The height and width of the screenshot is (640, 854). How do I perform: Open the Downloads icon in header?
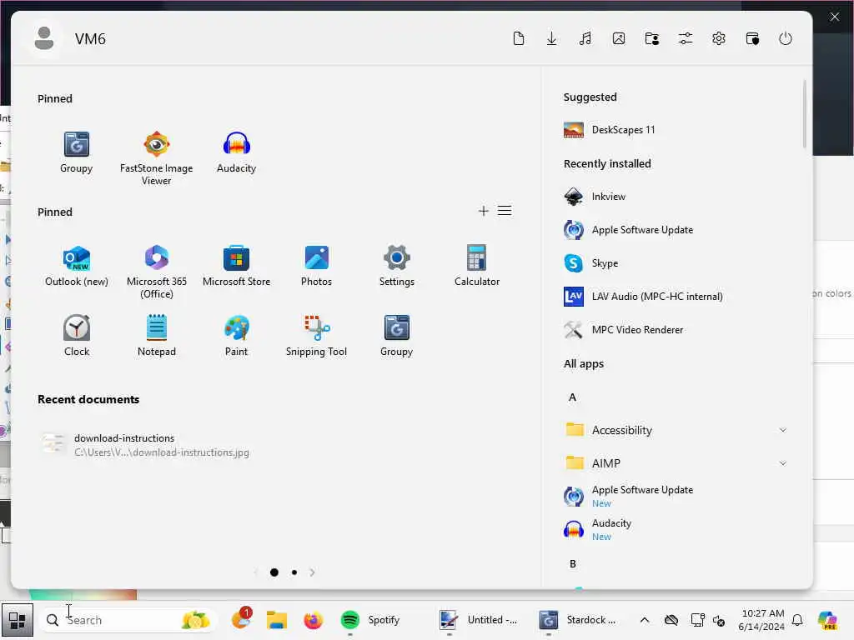click(552, 38)
